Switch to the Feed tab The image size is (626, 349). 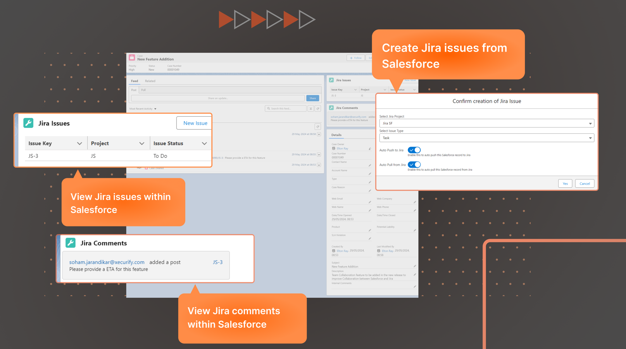tap(135, 81)
